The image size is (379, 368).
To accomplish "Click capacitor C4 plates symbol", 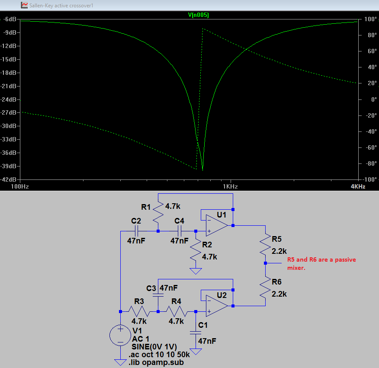I will click(x=180, y=231).
